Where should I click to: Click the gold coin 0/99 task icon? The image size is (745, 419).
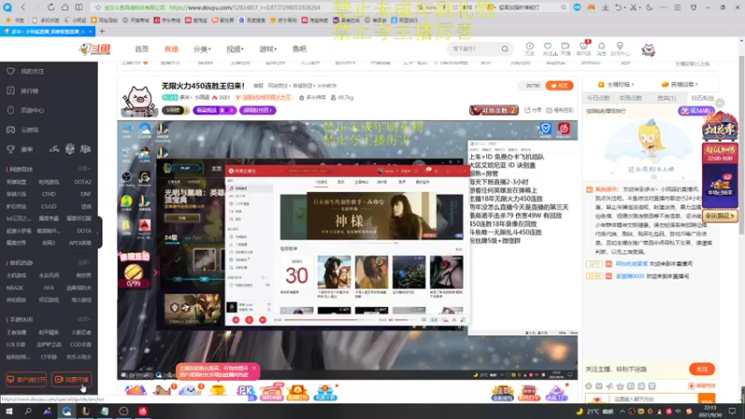[x=133, y=275]
